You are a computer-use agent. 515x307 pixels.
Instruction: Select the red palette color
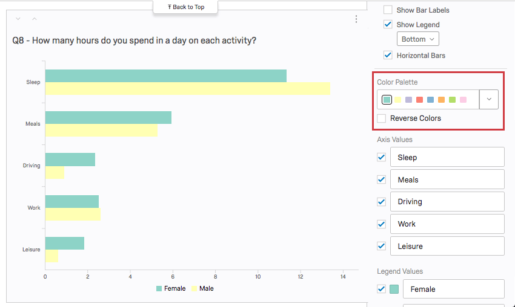(419, 100)
